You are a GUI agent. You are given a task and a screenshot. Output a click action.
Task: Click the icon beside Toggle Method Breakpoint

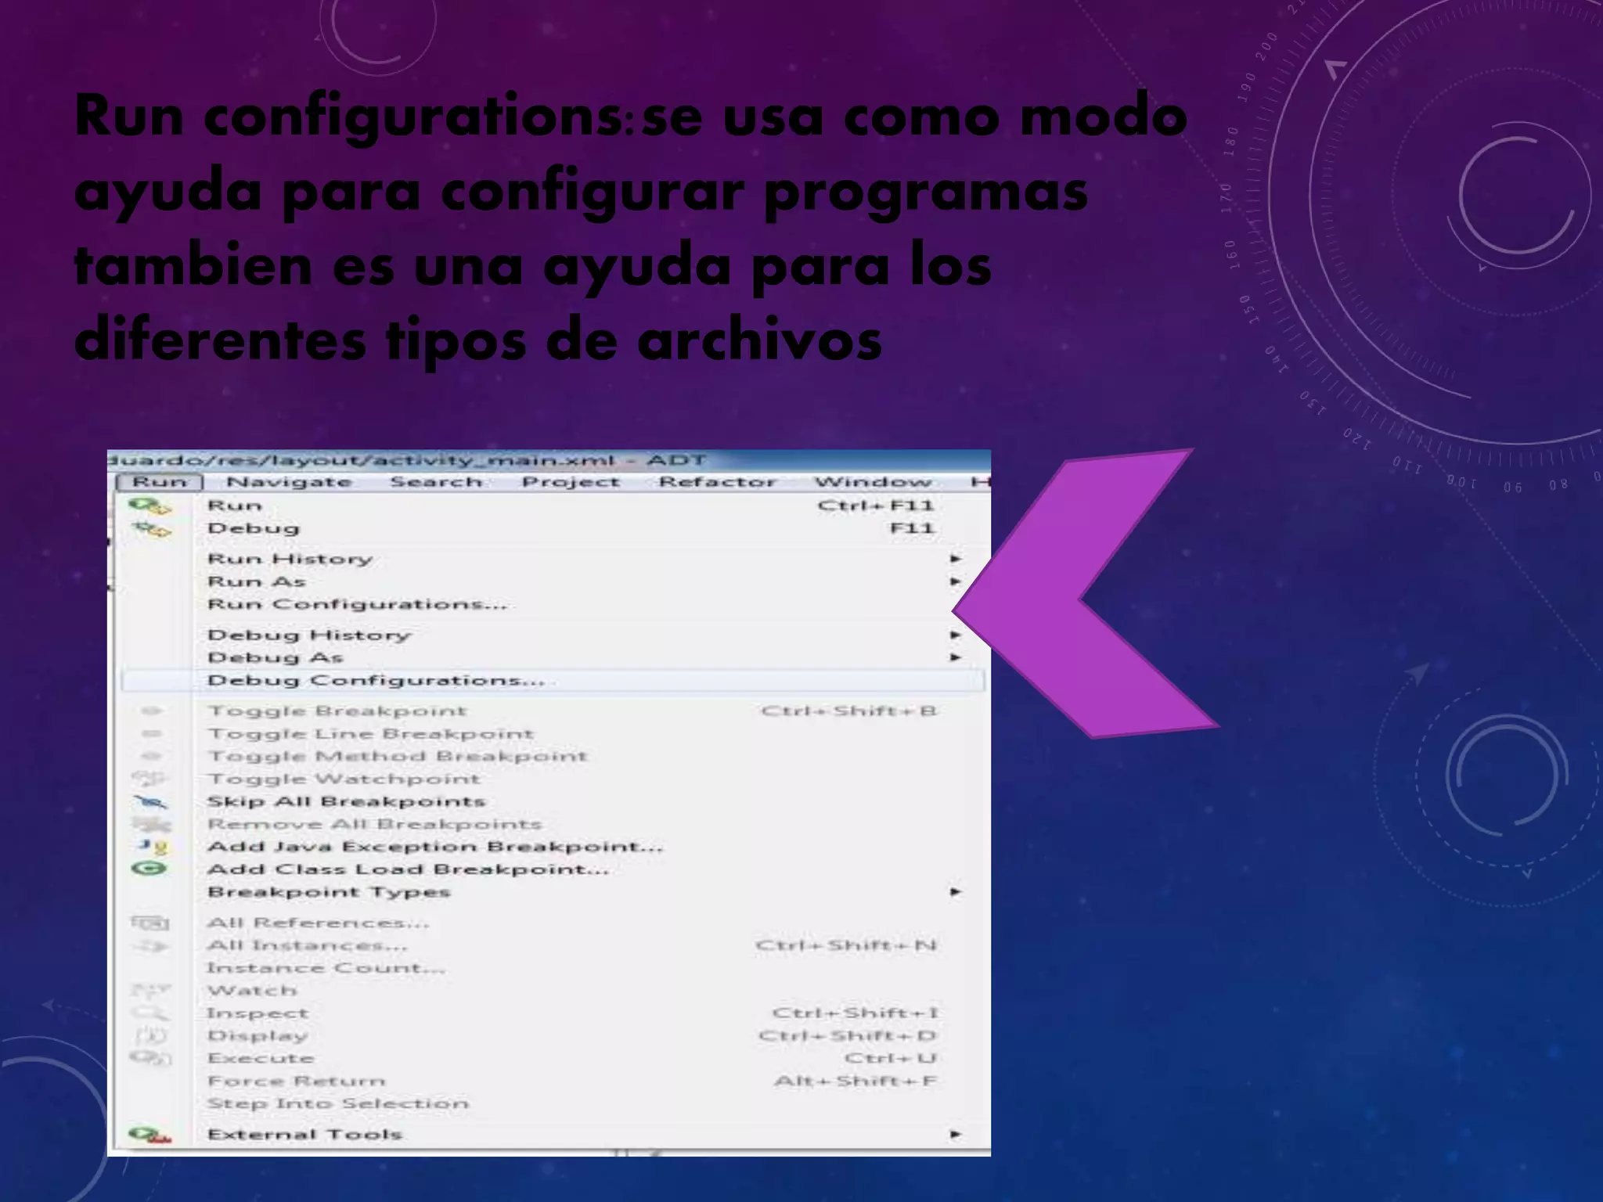[x=152, y=756]
